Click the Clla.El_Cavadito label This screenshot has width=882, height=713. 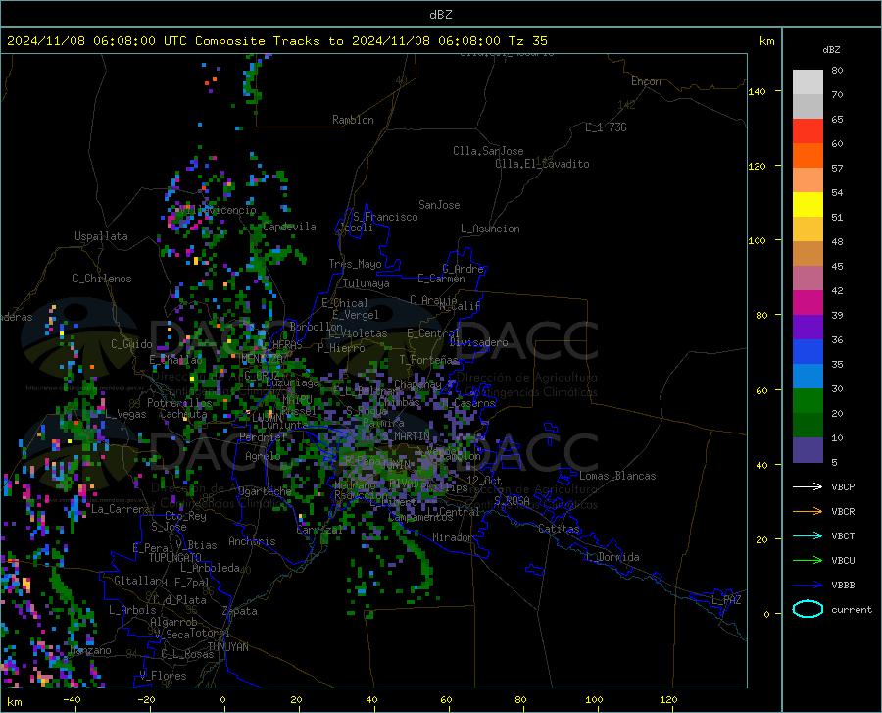click(542, 164)
